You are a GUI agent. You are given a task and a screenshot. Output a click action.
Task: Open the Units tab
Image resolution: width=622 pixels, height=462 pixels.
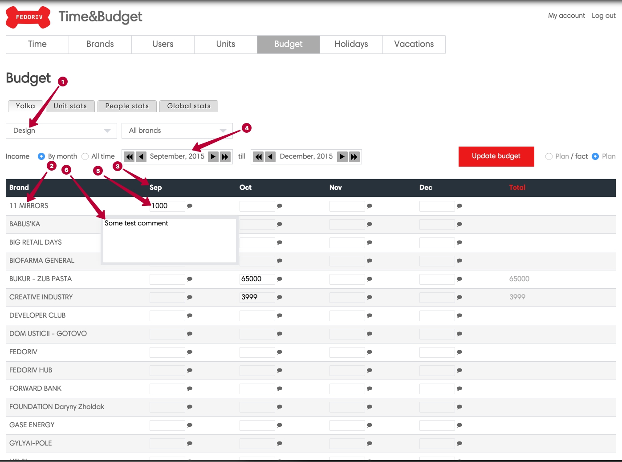pos(226,44)
